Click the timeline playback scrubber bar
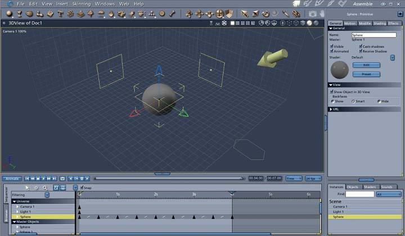Screen dimensions: 405x236 tap(169, 178)
